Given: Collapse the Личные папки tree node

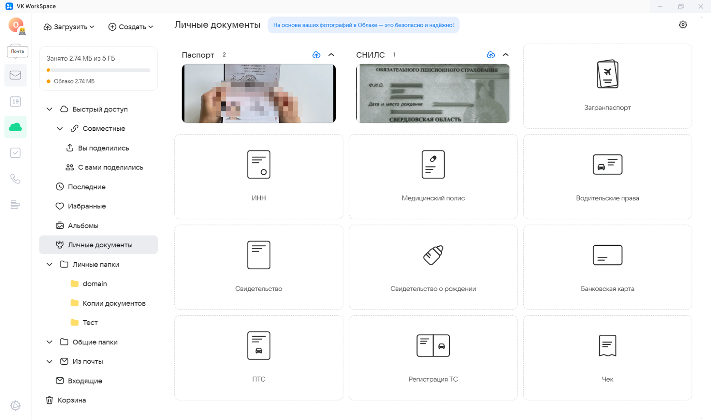Looking at the screenshot, I should coord(49,264).
